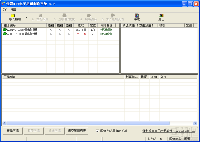
Task: Open the 帮助 menu in the menu bar
Action: [x=14, y=10]
